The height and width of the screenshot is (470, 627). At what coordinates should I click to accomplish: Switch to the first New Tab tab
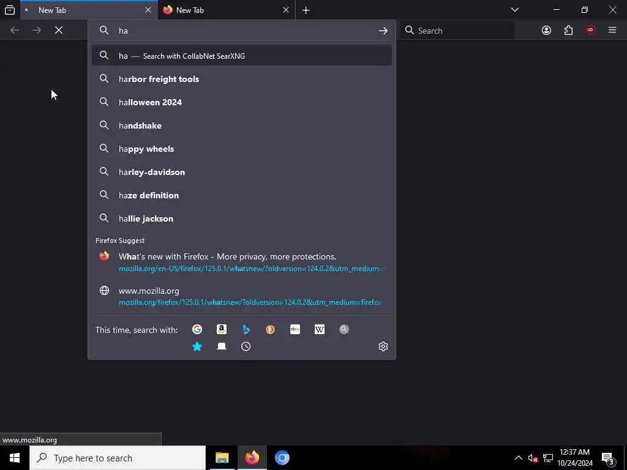[x=89, y=10]
